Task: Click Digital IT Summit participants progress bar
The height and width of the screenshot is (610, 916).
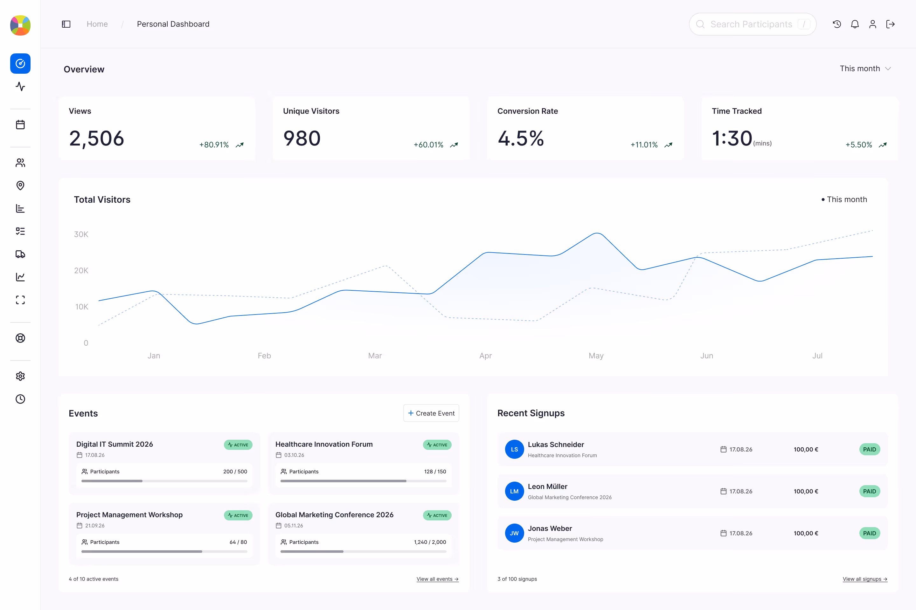Action: pos(164,481)
